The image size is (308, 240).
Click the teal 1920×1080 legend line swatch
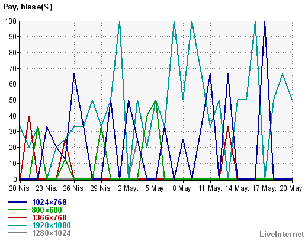(x=17, y=225)
